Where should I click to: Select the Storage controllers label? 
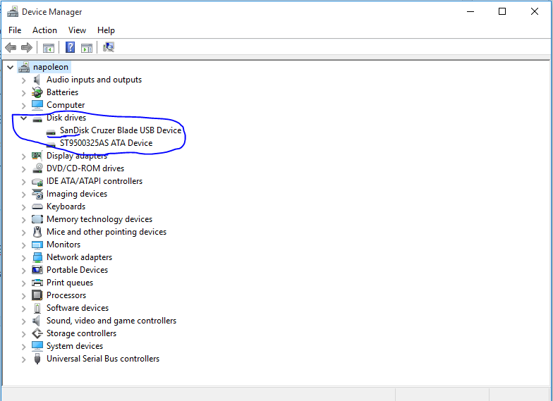(82, 333)
